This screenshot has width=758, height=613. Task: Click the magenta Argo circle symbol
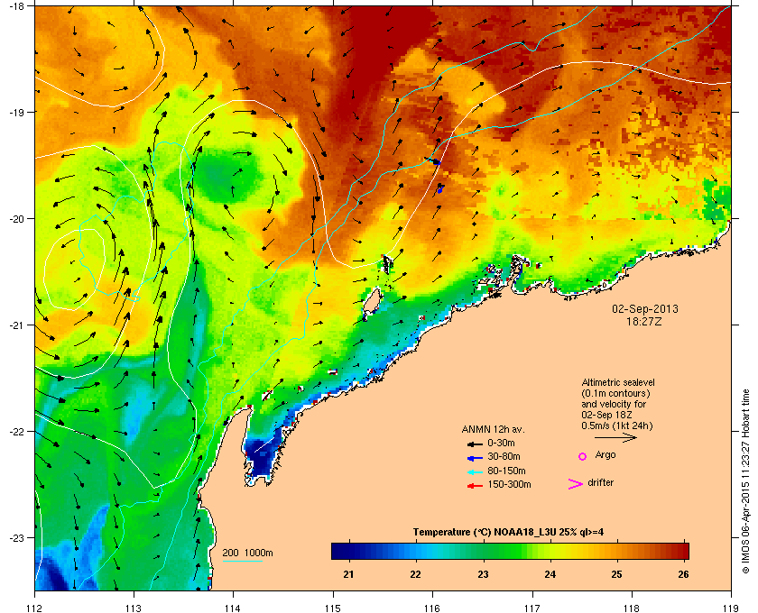pos(583,456)
